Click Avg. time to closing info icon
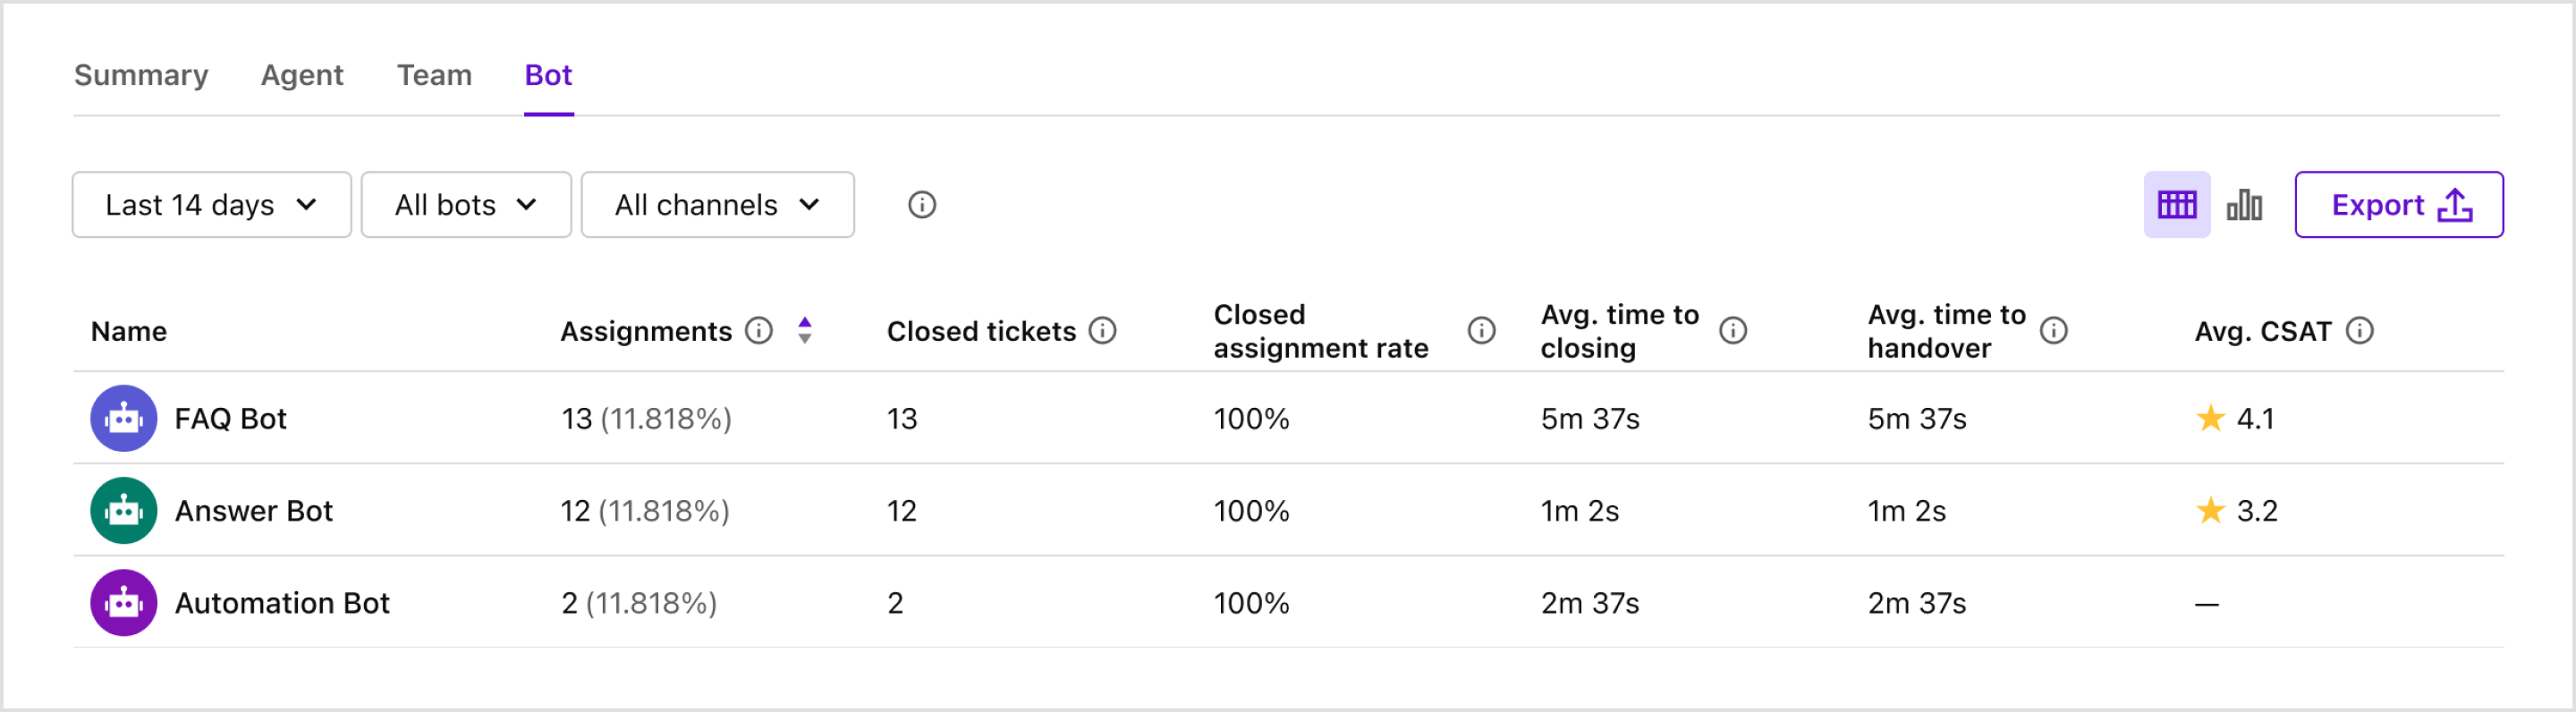The image size is (2576, 712). [x=1732, y=330]
